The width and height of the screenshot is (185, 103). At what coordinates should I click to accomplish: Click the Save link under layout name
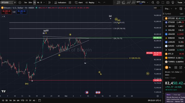tap(141, 4)
